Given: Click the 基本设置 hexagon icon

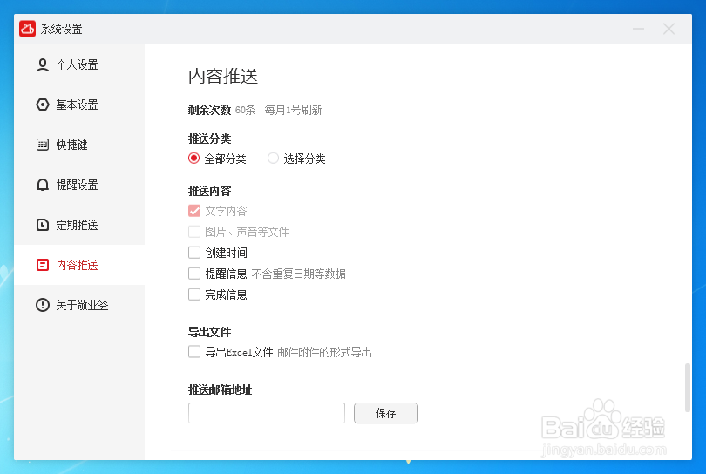Looking at the screenshot, I should coord(43,105).
